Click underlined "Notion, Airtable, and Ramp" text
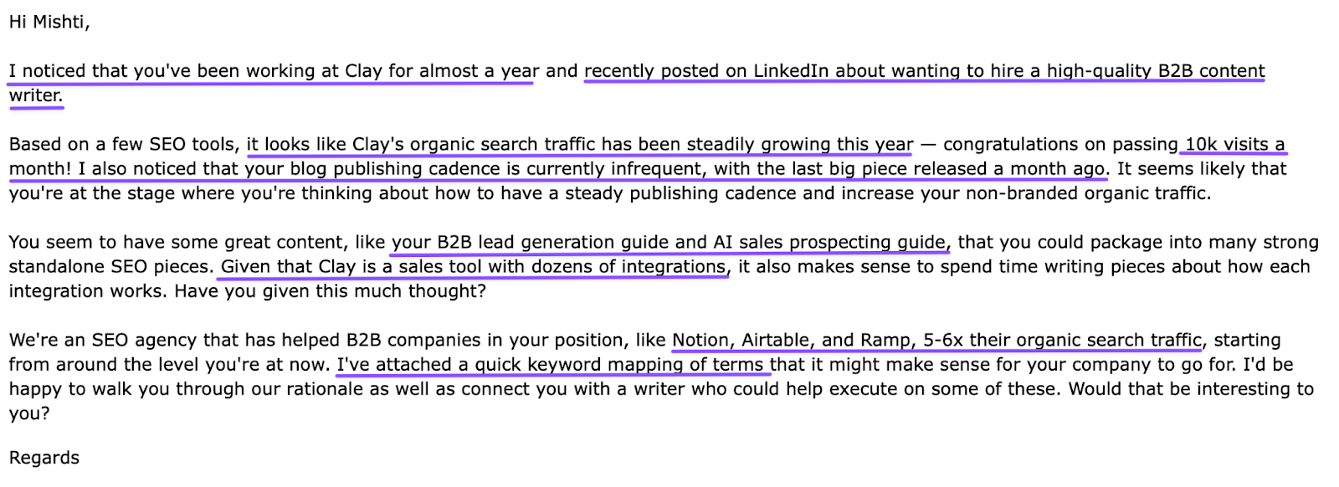The image size is (1339, 487). click(791, 341)
